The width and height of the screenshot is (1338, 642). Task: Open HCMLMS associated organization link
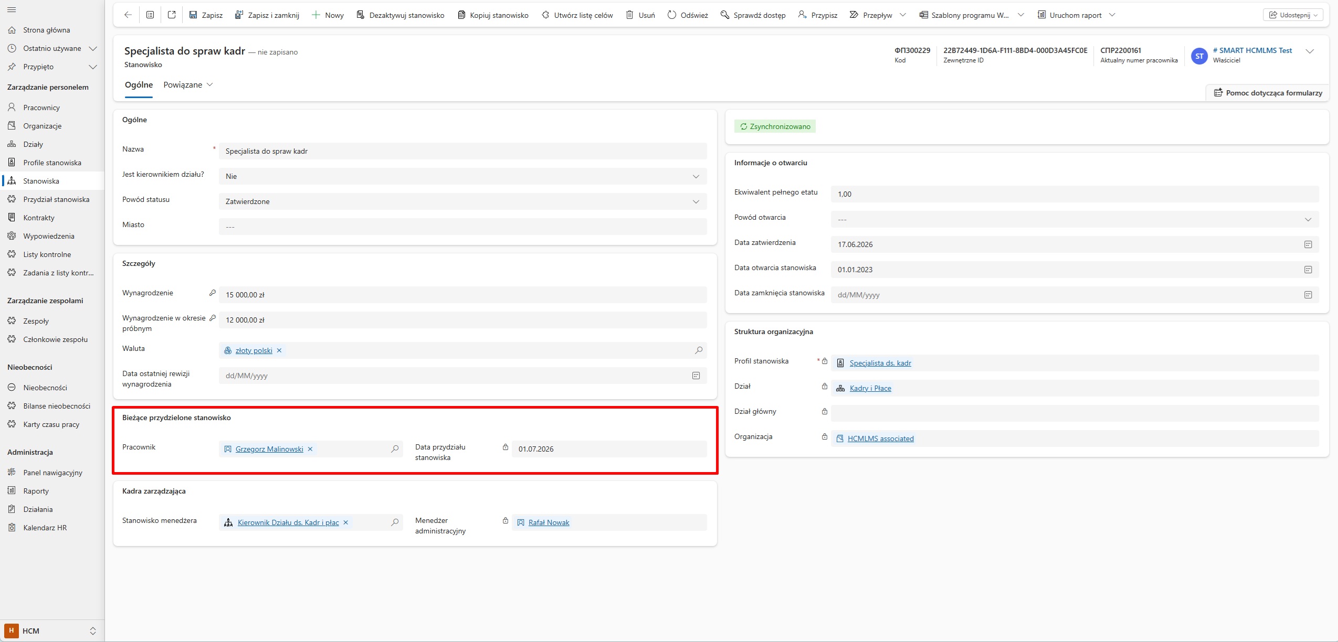[x=880, y=438]
